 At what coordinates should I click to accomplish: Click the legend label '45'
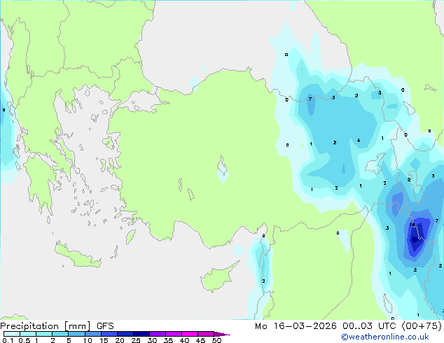coord(200,340)
